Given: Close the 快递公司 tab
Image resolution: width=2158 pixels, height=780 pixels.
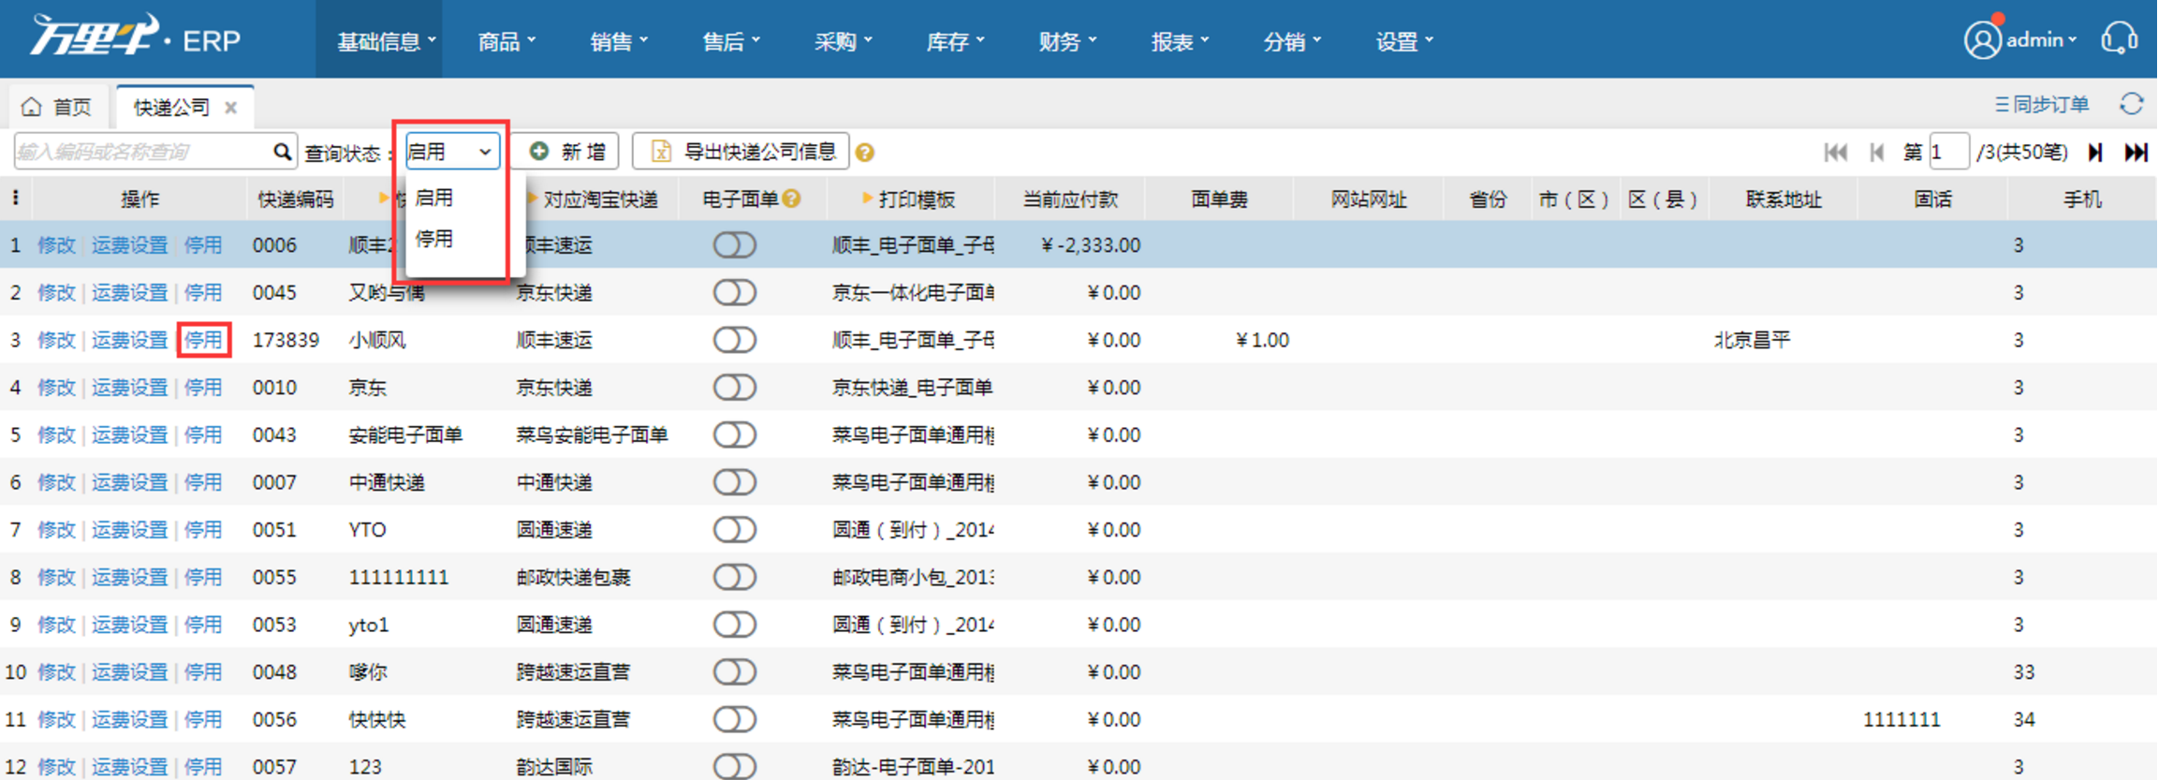Looking at the screenshot, I should [231, 108].
